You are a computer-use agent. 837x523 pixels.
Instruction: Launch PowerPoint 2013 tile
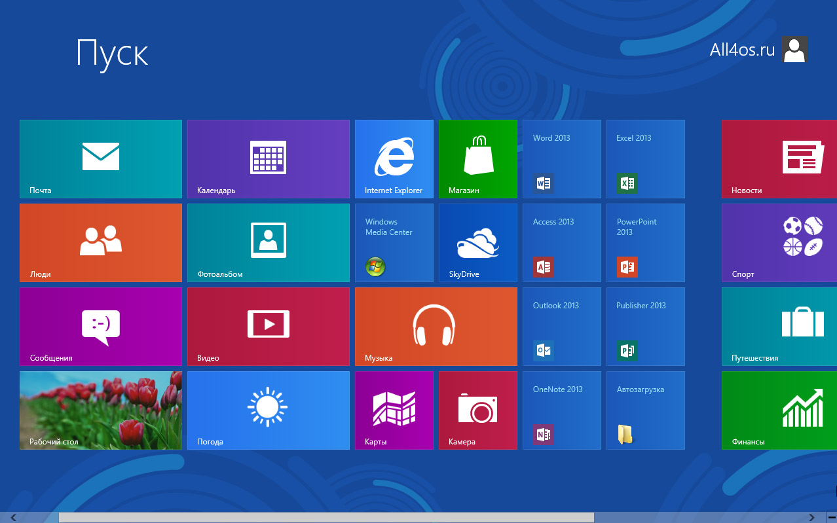pyautogui.click(x=646, y=243)
